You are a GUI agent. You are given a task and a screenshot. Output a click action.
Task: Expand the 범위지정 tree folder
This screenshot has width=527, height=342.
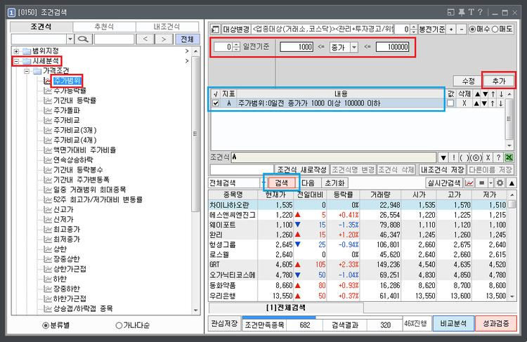pyautogui.click(x=16, y=51)
